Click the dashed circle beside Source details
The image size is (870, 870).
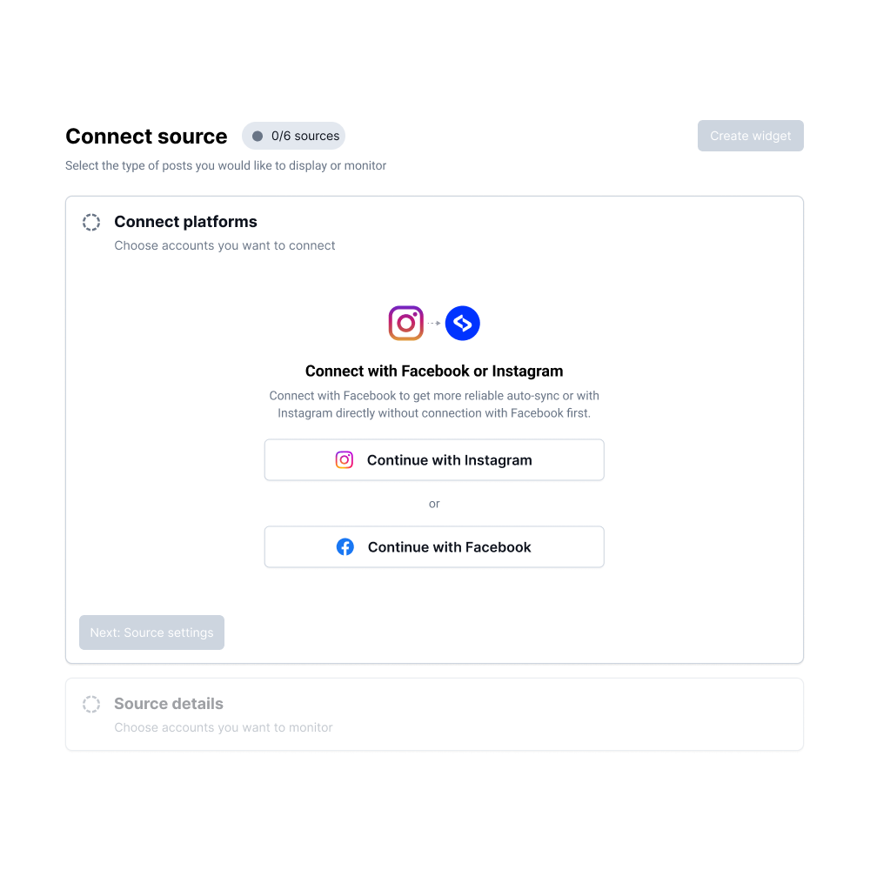click(91, 704)
